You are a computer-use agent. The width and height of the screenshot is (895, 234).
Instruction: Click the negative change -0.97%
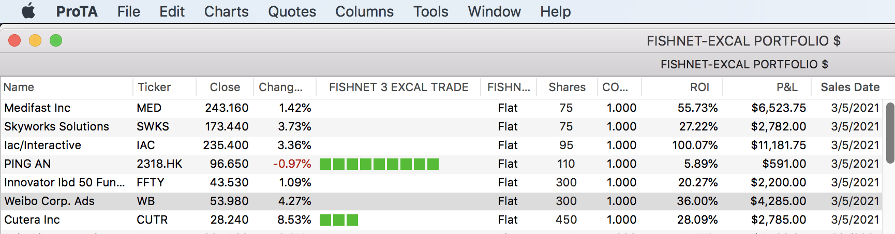[x=292, y=164]
